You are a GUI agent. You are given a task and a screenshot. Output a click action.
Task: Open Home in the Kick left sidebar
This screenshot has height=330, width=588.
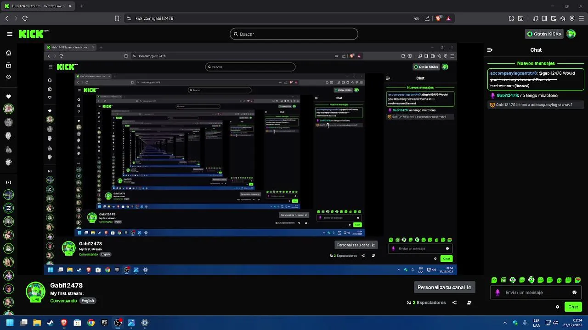8,53
